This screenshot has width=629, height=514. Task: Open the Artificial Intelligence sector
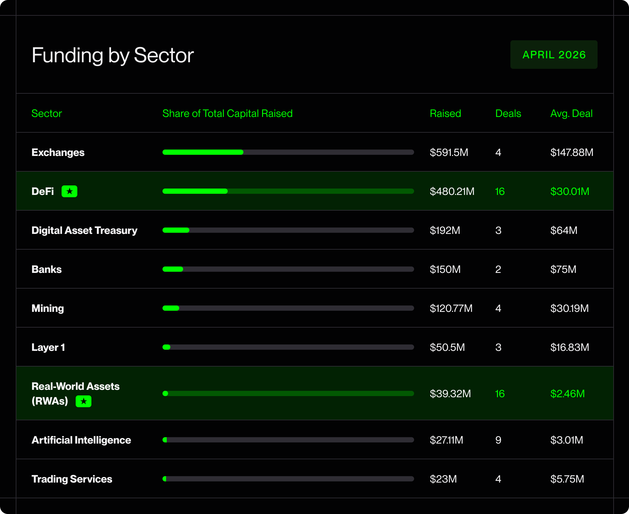(x=81, y=440)
